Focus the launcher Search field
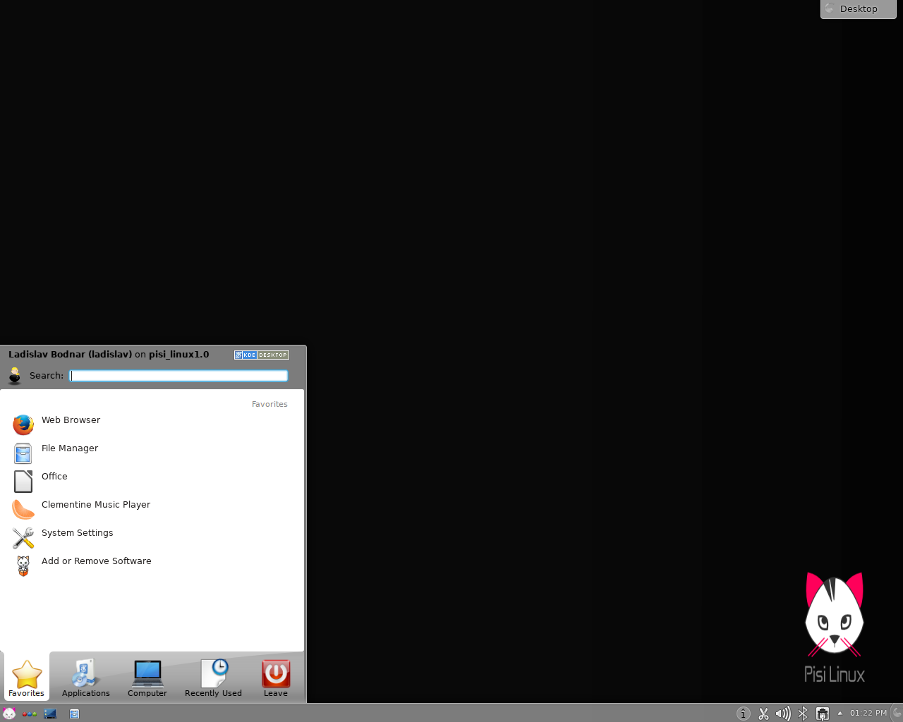The width and height of the screenshot is (903, 722). [178, 376]
